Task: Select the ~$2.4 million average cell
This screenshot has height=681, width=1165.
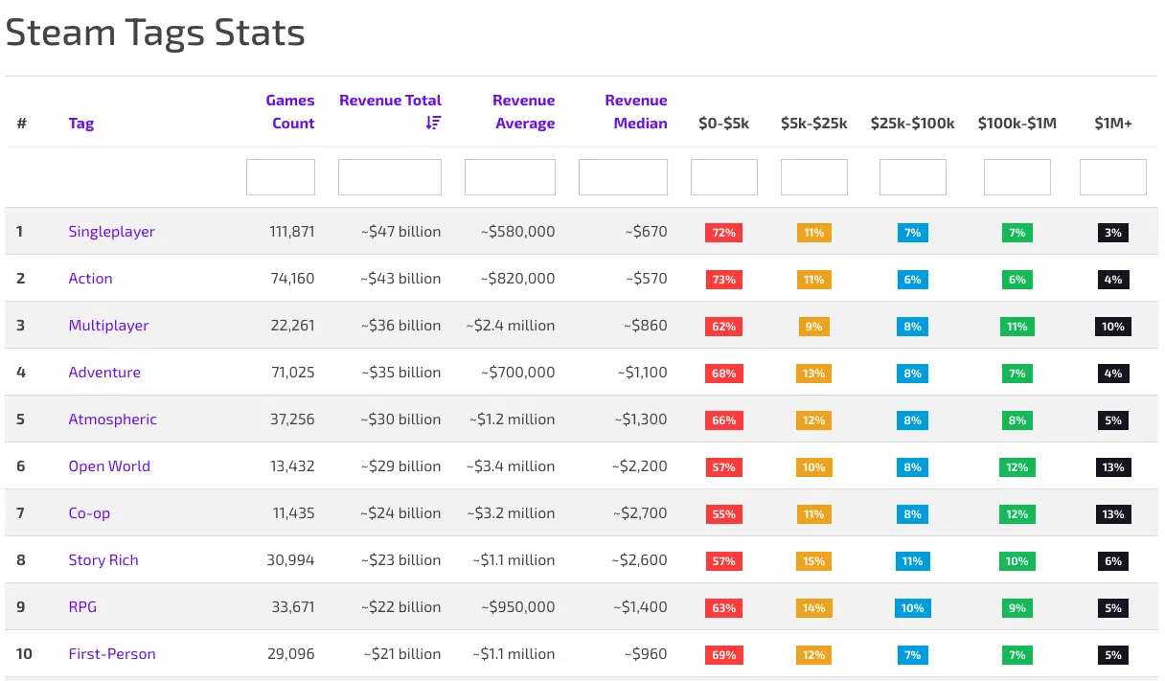Action: (x=510, y=326)
